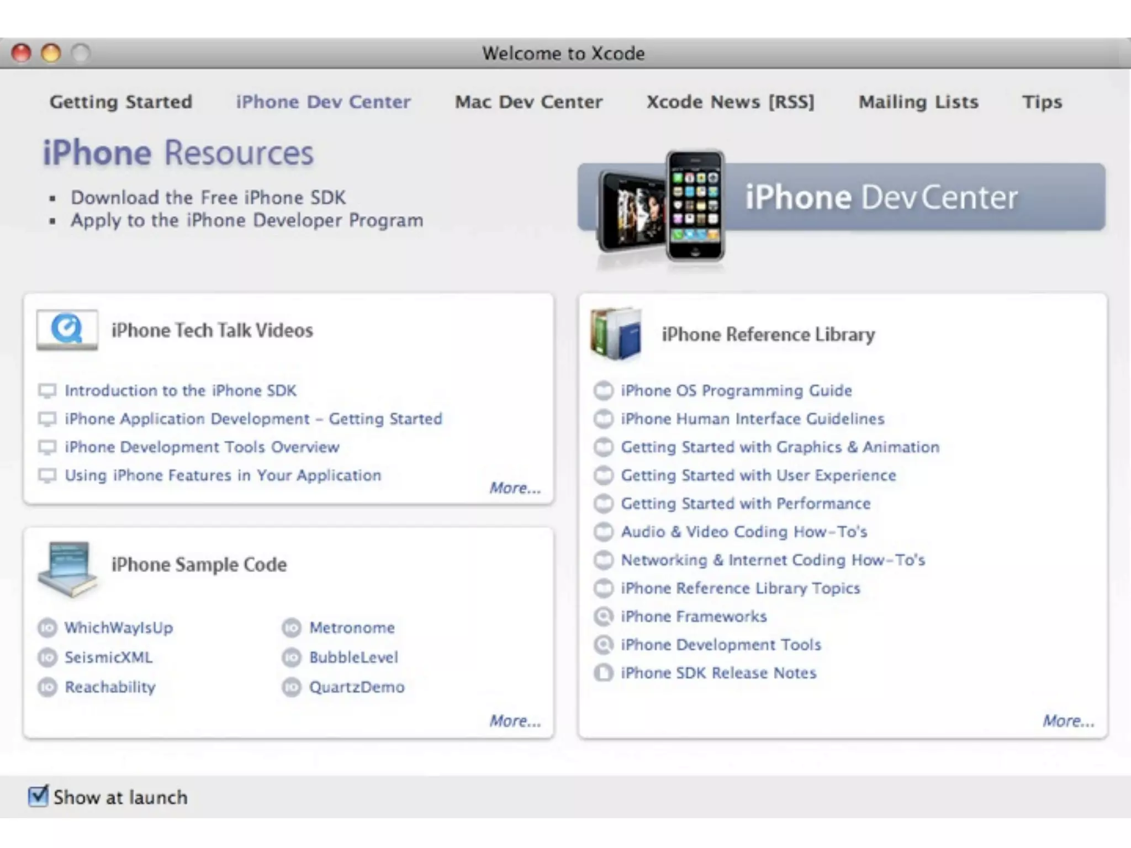Go to Xcode News [RSS] tab
1131x848 pixels.
(731, 102)
